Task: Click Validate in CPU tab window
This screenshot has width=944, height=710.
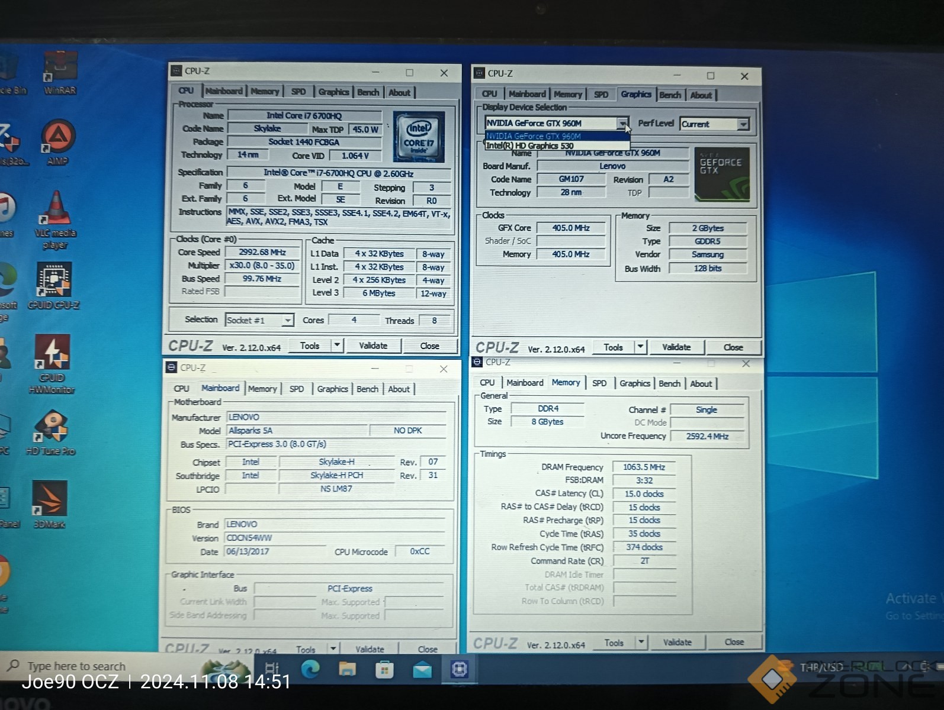Action: (373, 346)
